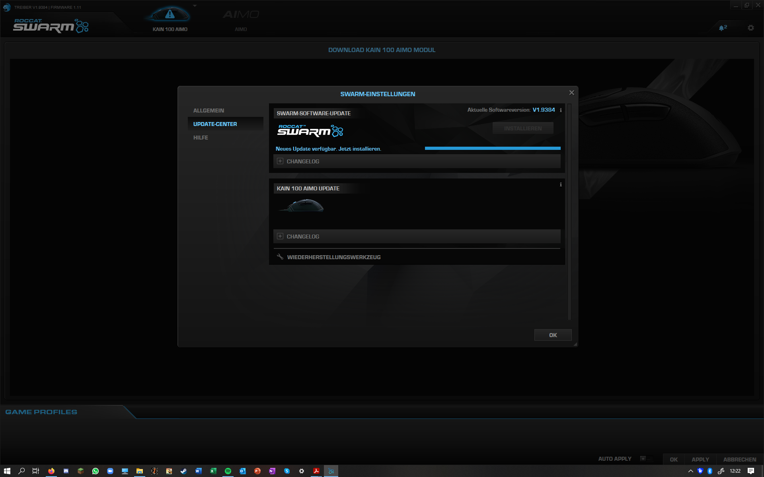Expand the Swarm software changelog
This screenshot has height=477, width=764.
[280, 161]
